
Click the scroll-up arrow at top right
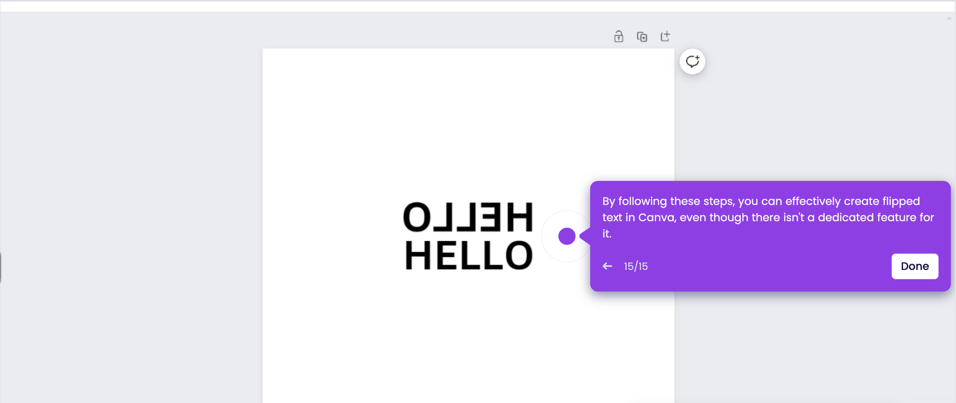(949, 17)
